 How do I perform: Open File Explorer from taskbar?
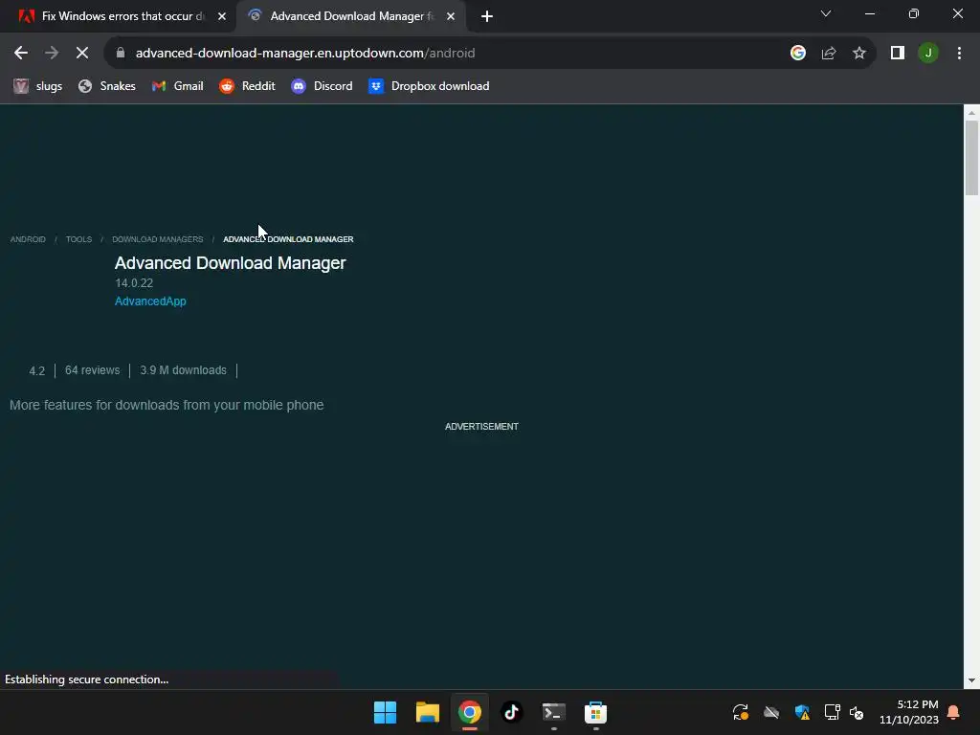click(x=428, y=712)
